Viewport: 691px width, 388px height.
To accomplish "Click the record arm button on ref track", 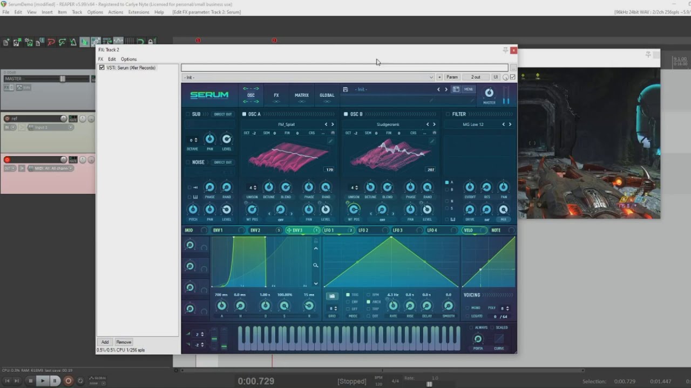I will click(x=7, y=119).
